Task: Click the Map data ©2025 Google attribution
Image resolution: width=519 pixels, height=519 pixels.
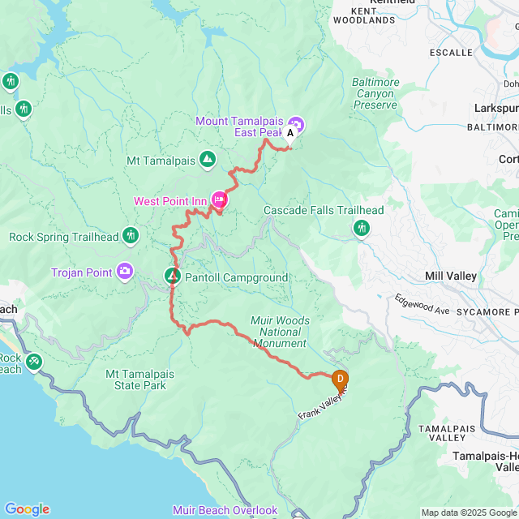Action: click(x=470, y=513)
